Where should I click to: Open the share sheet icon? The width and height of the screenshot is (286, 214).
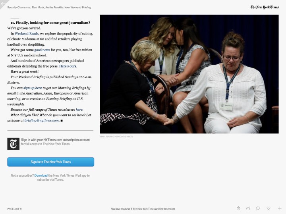click(x=238, y=208)
